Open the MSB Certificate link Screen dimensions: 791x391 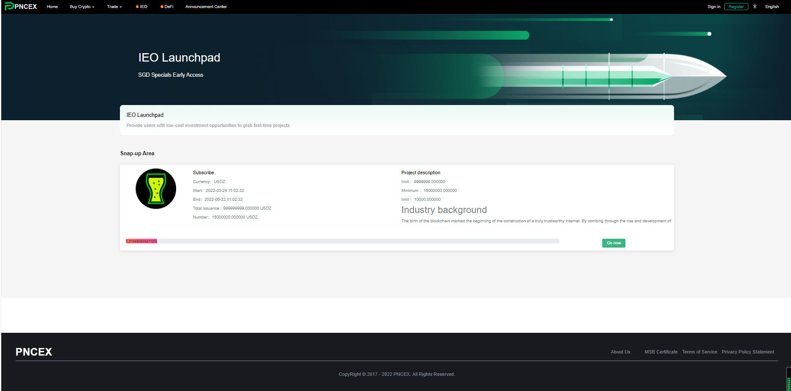[x=661, y=352]
